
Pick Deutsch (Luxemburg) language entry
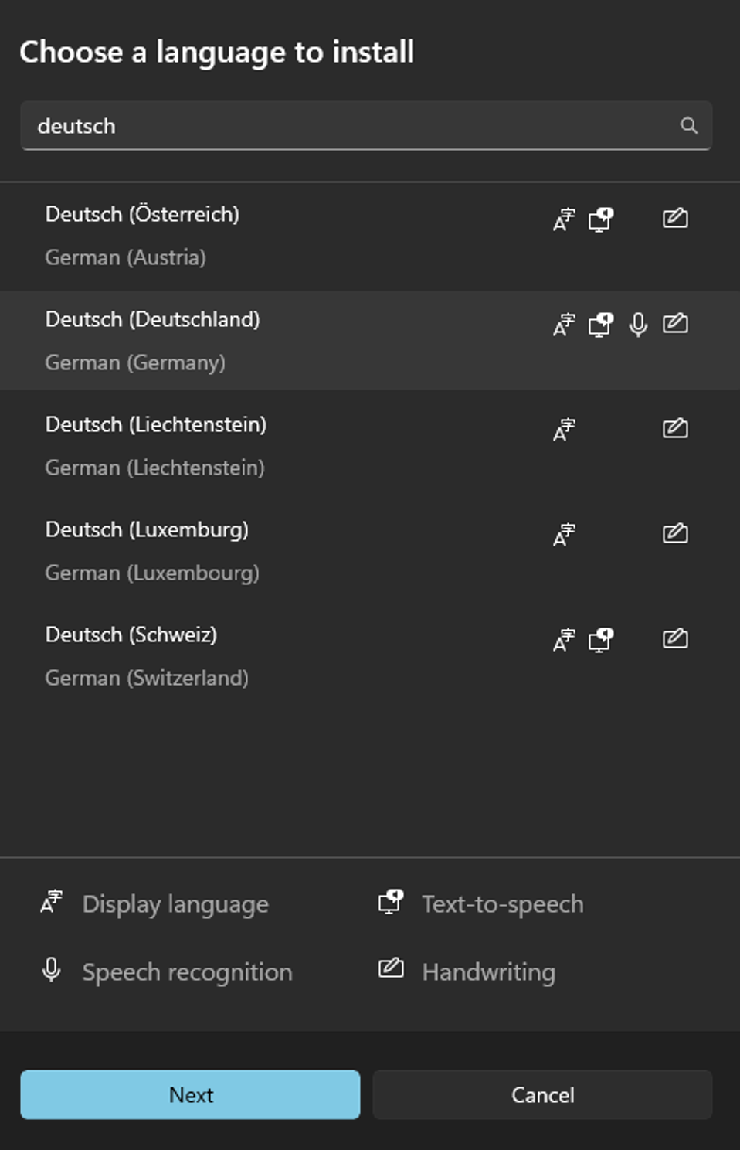pyautogui.click(x=370, y=550)
